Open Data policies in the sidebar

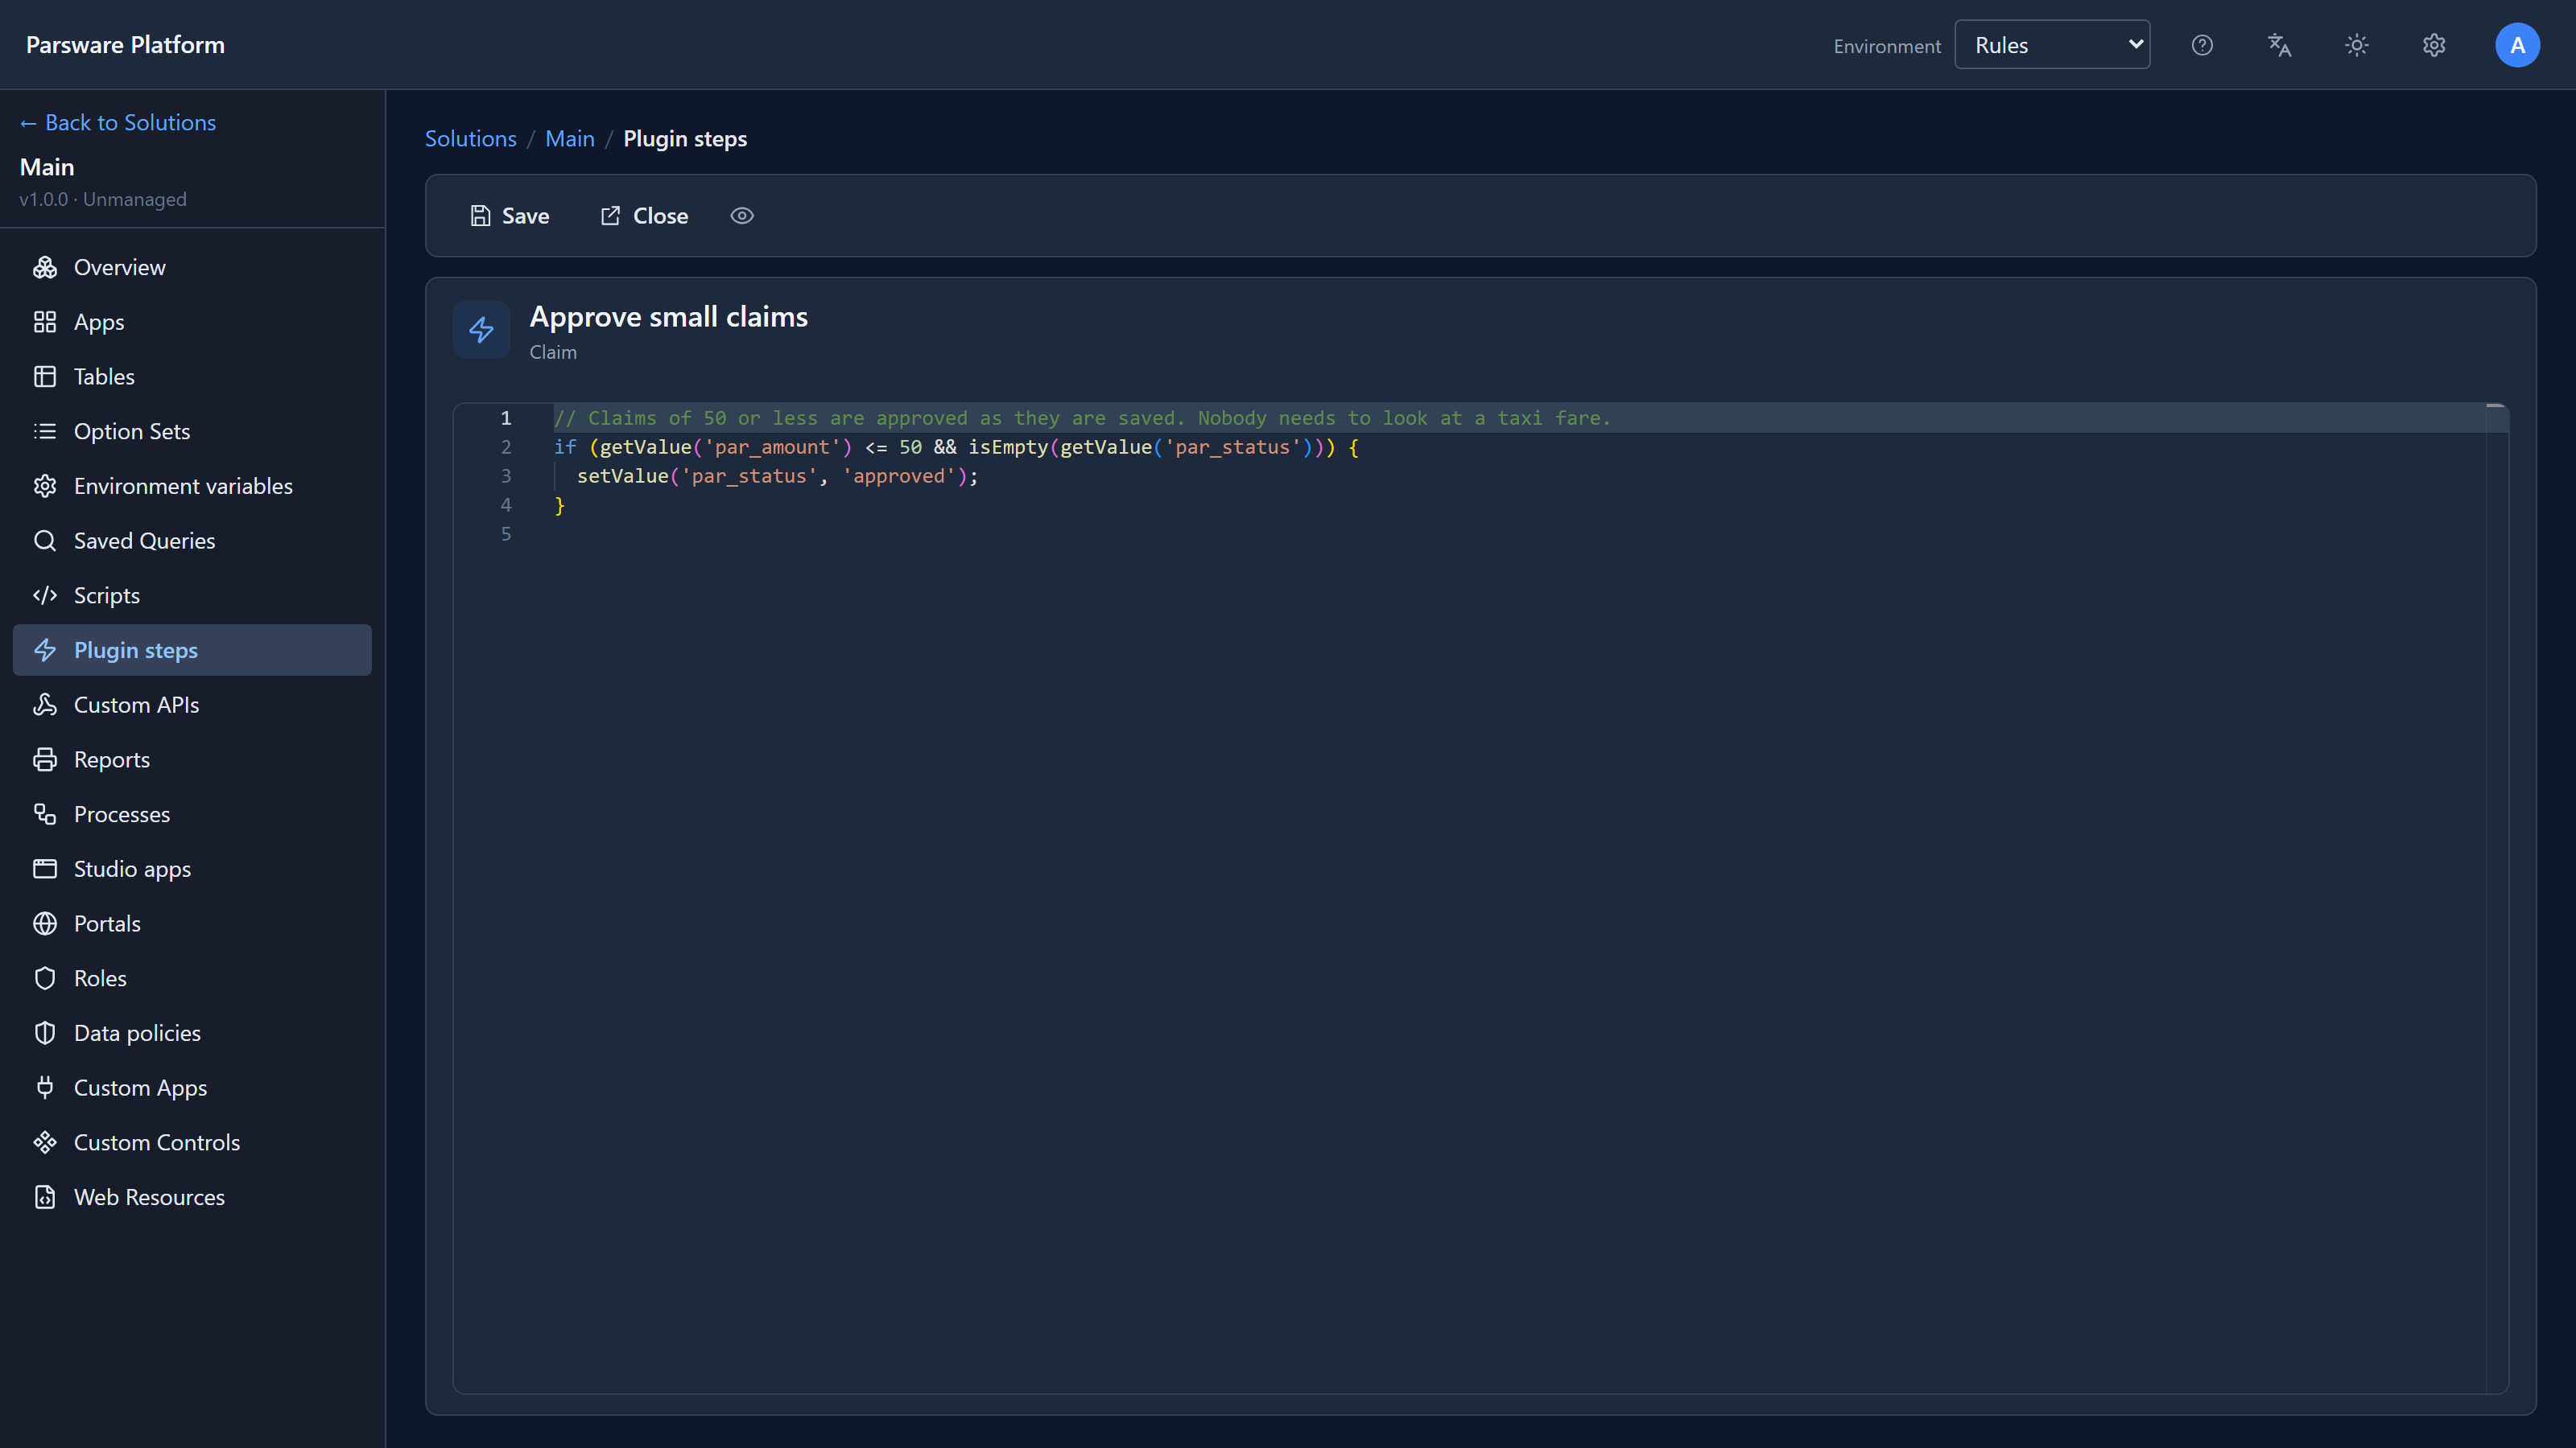point(192,1033)
